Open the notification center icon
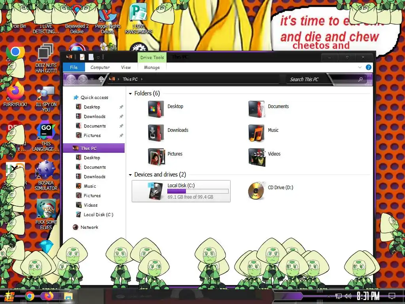 [392, 296]
